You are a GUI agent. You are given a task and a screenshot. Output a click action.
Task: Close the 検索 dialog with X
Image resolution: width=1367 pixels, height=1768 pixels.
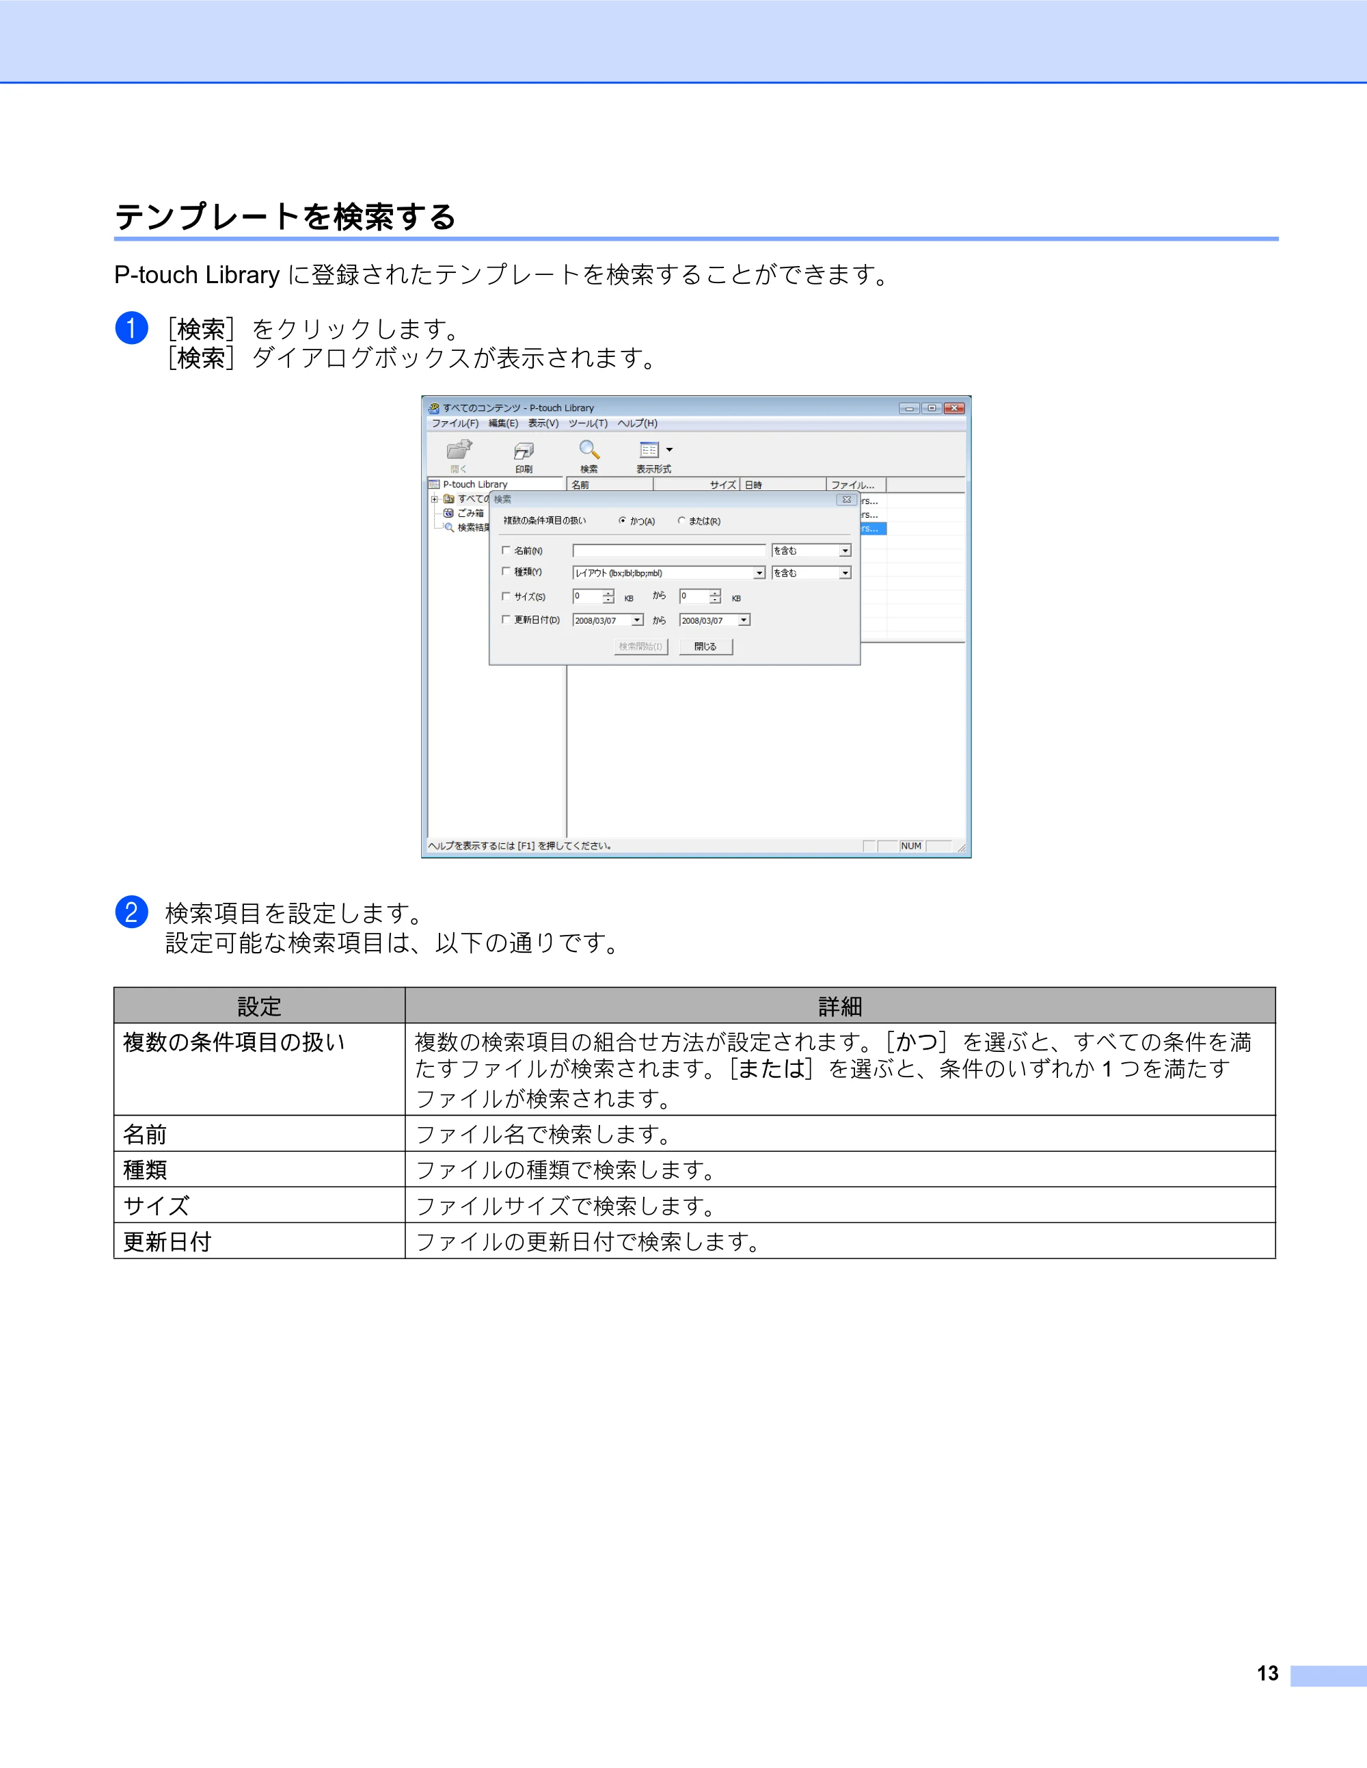[x=846, y=499]
